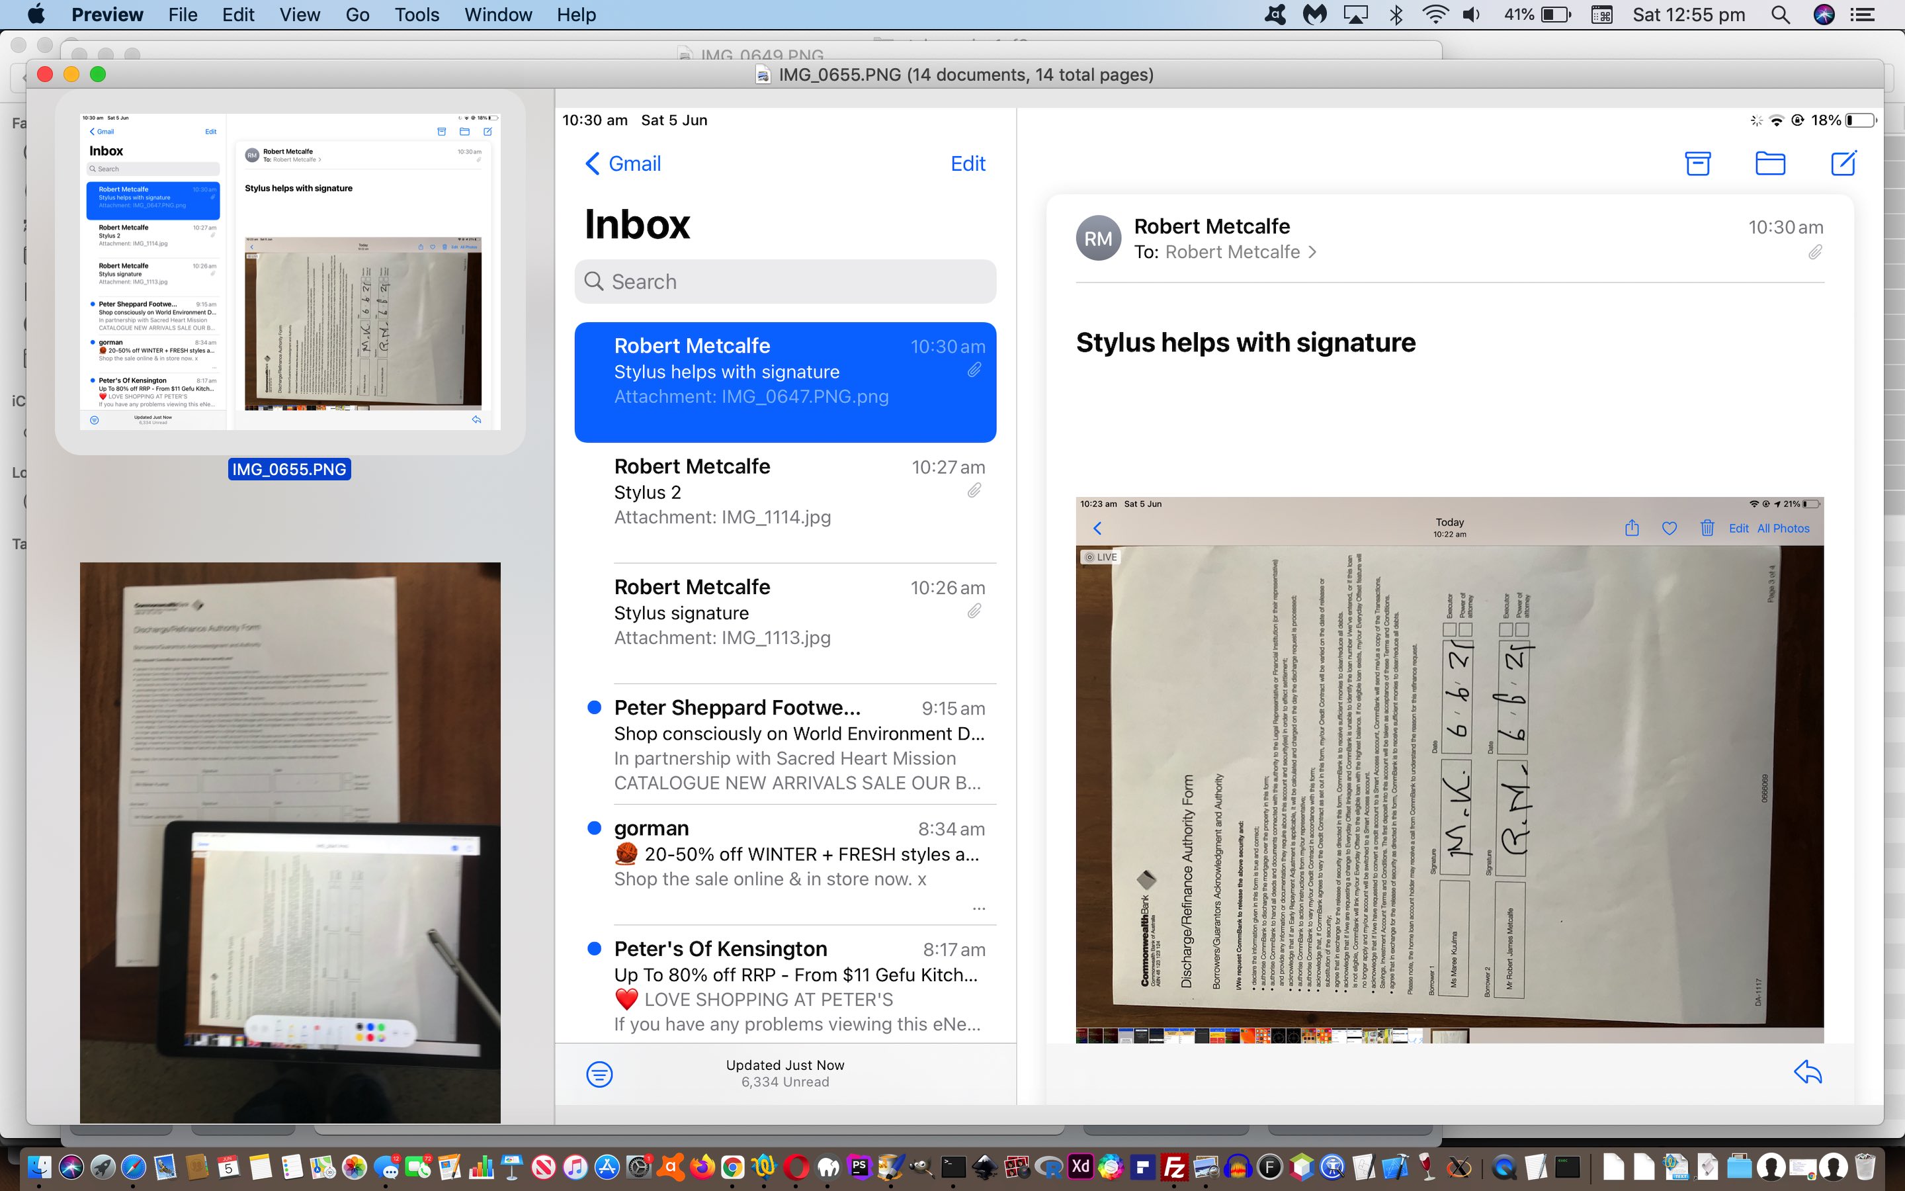Click the compose new email icon

(1843, 163)
